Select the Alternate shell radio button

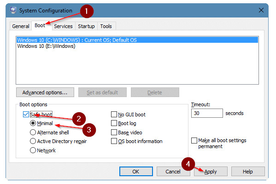[33, 132]
